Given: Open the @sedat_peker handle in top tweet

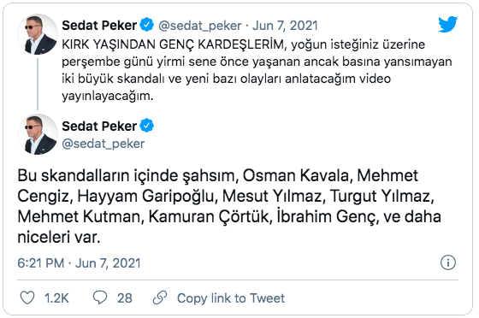Looking at the screenshot, I should [200, 26].
